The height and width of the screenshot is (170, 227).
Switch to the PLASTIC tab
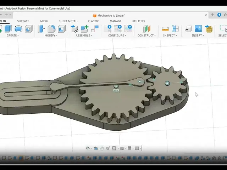[x=93, y=21]
